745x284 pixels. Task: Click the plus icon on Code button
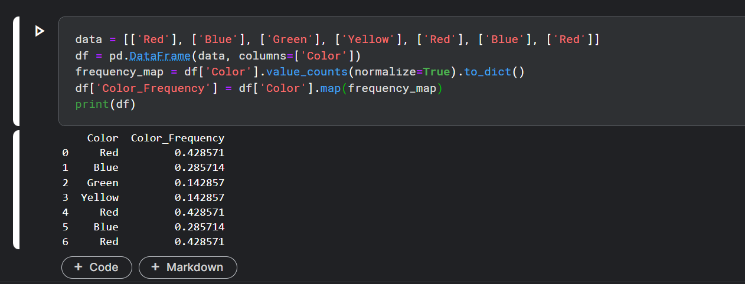[x=79, y=267]
